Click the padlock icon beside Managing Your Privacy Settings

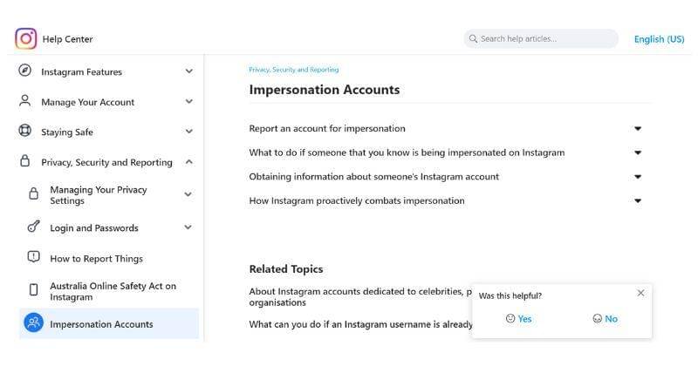[x=34, y=194]
